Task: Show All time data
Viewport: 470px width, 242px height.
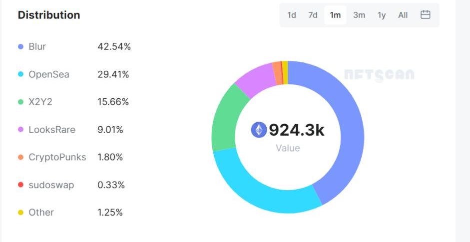Action: (x=403, y=15)
